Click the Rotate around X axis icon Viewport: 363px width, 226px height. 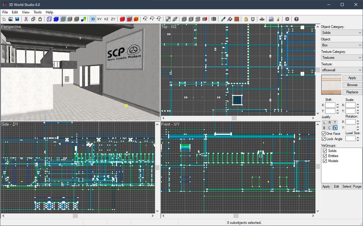click(145, 19)
